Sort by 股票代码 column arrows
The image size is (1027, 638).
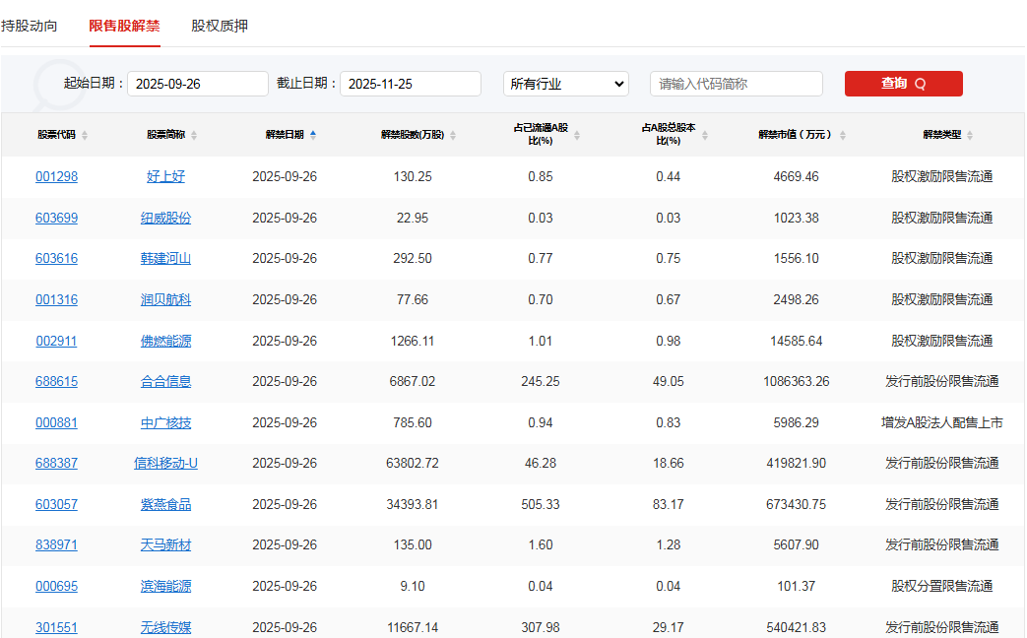[x=85, y=135]
